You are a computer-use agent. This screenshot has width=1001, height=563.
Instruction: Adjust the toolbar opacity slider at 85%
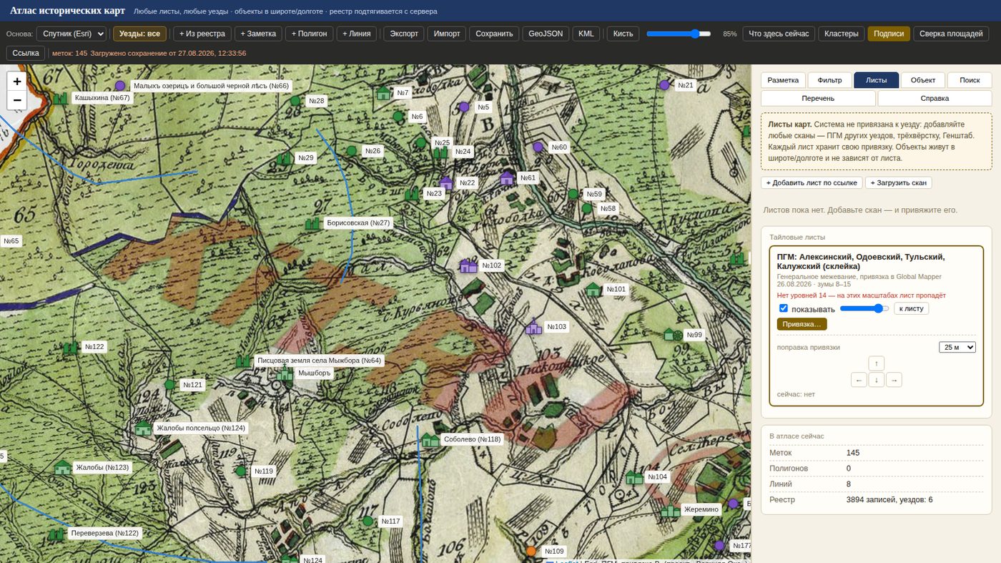pyautogui.click(x=679, y=34)
